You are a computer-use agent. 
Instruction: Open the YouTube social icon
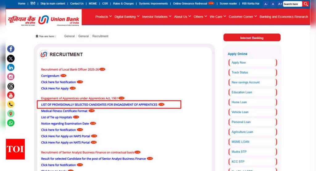point(11,95)
